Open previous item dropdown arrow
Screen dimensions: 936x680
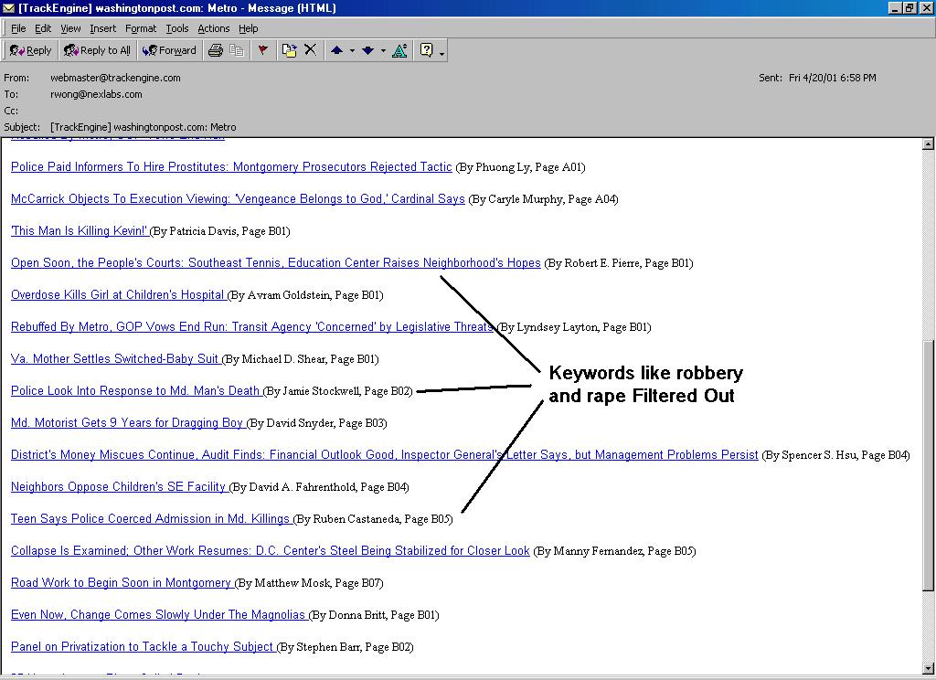coord(352,51)
